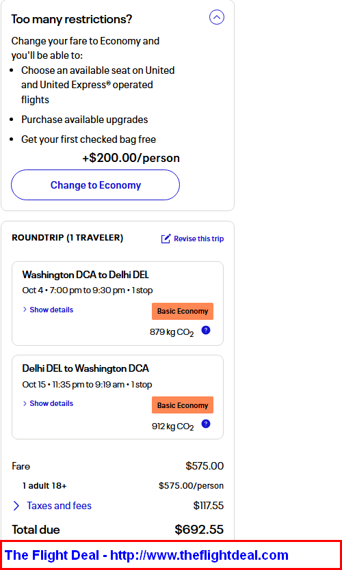
Task: Click the help icon next to 879 kg CO2
Action: tap(206, 330)
